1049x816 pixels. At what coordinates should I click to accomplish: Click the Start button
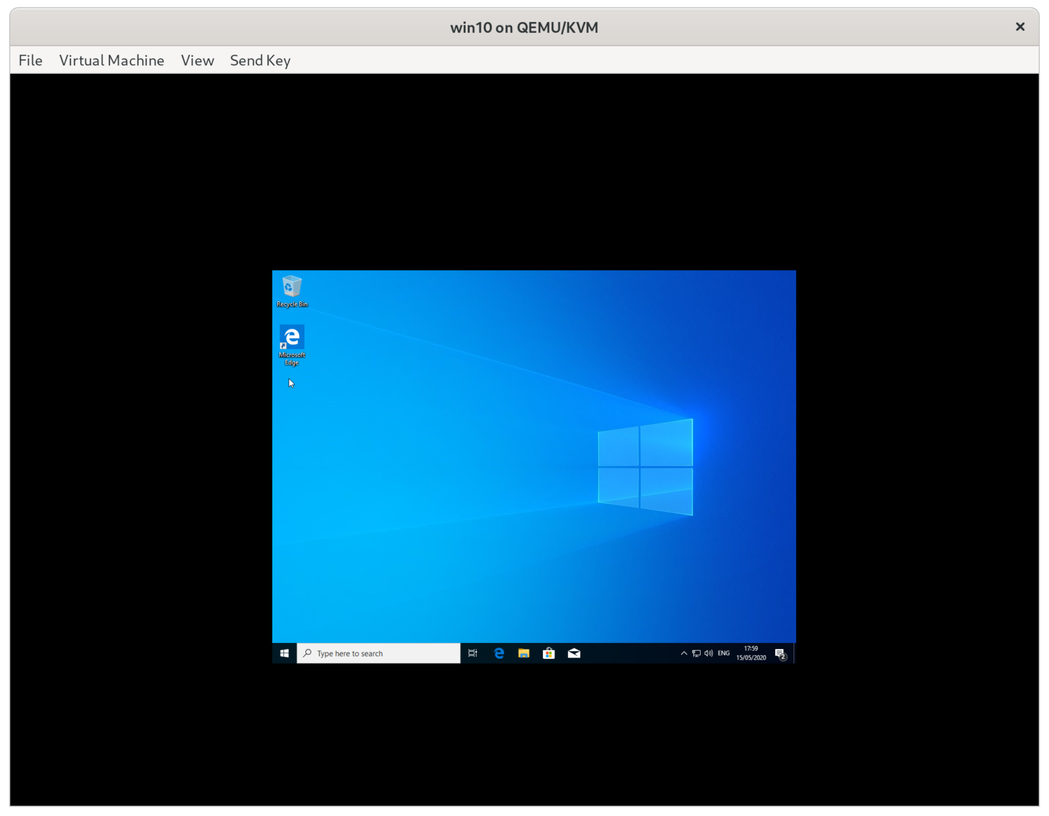284,653
